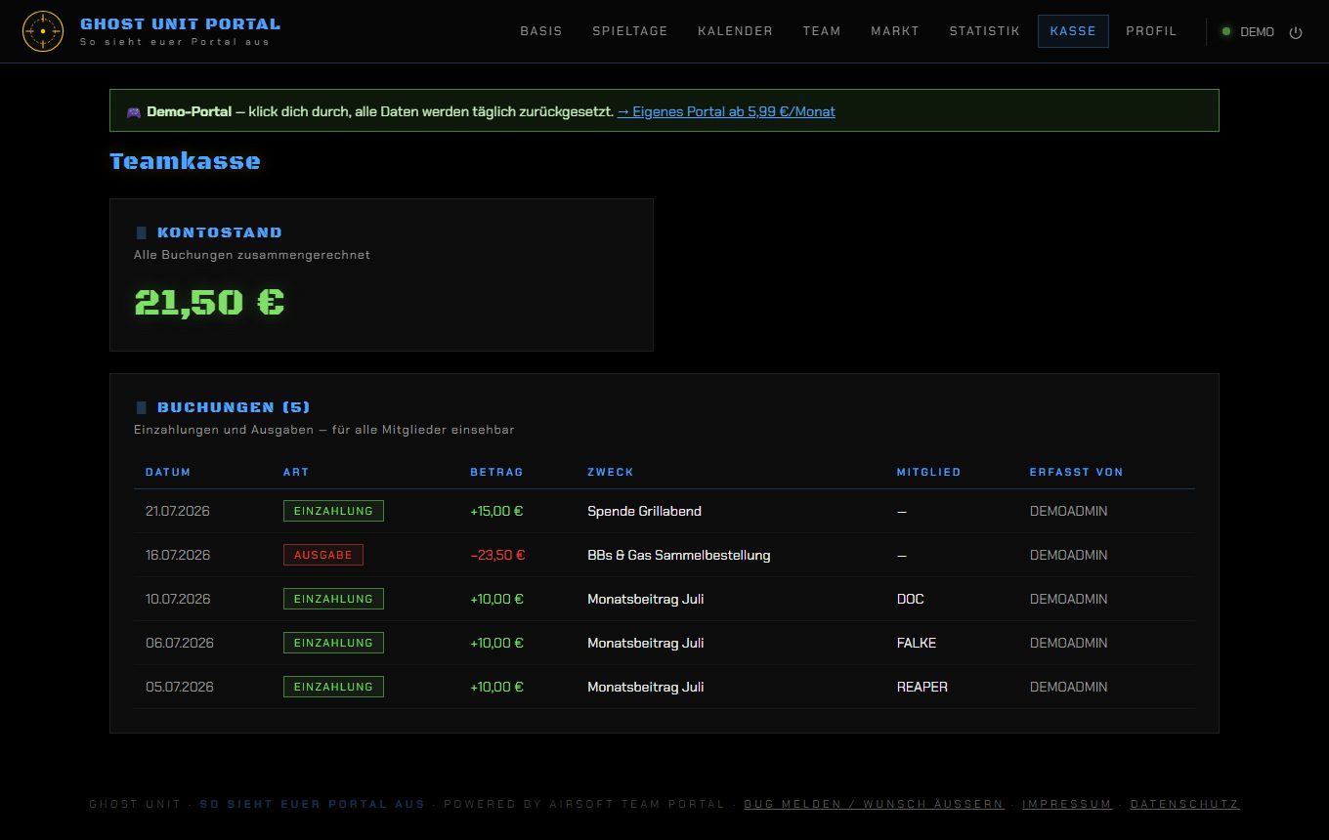1329x840 pixels.
Task: Click the Mitglied column header
Action: tap(928, 472)
